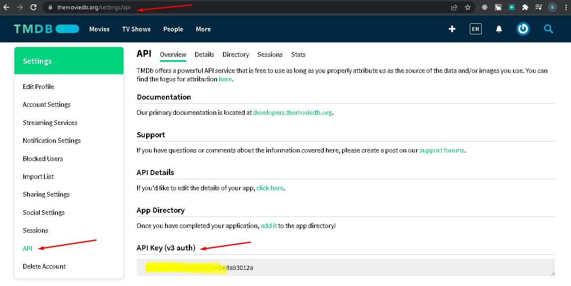Open the Movies menu

pos(99,29)
